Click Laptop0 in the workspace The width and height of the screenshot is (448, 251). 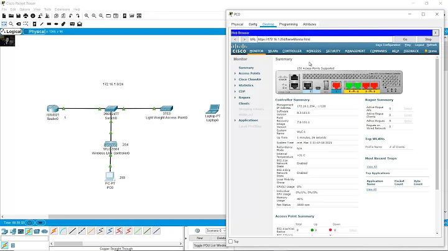click(x=213, y=109)
